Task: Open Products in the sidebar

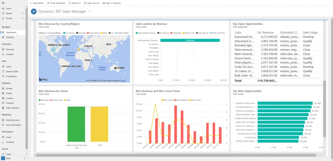Action: coord(13,103)
